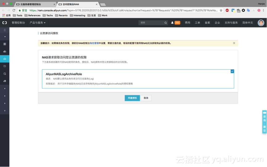Collapse the sidebar section with the down caret
The width and height of the screenshot is (267, 167).
point(5,37)
